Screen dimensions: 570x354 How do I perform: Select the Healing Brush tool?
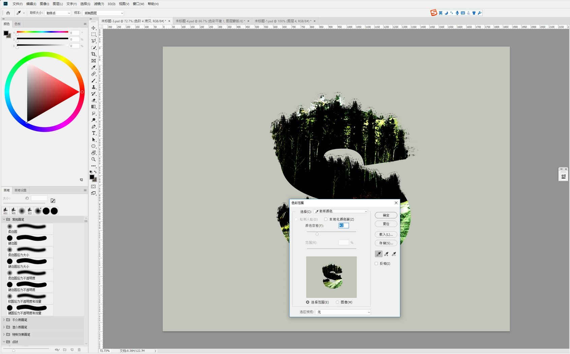tap(94, 74)
